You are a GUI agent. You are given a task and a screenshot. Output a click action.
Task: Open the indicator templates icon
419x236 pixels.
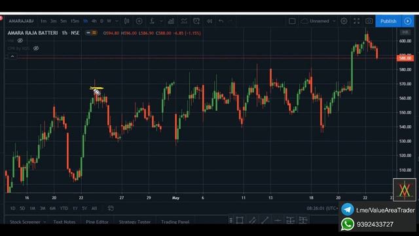[x=184, y=21]
